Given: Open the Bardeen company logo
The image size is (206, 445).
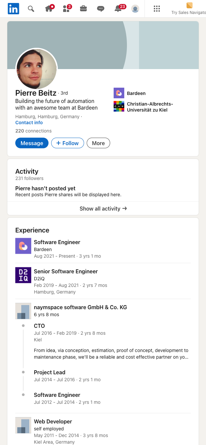Looking at the screenshot, I should 119,93.
